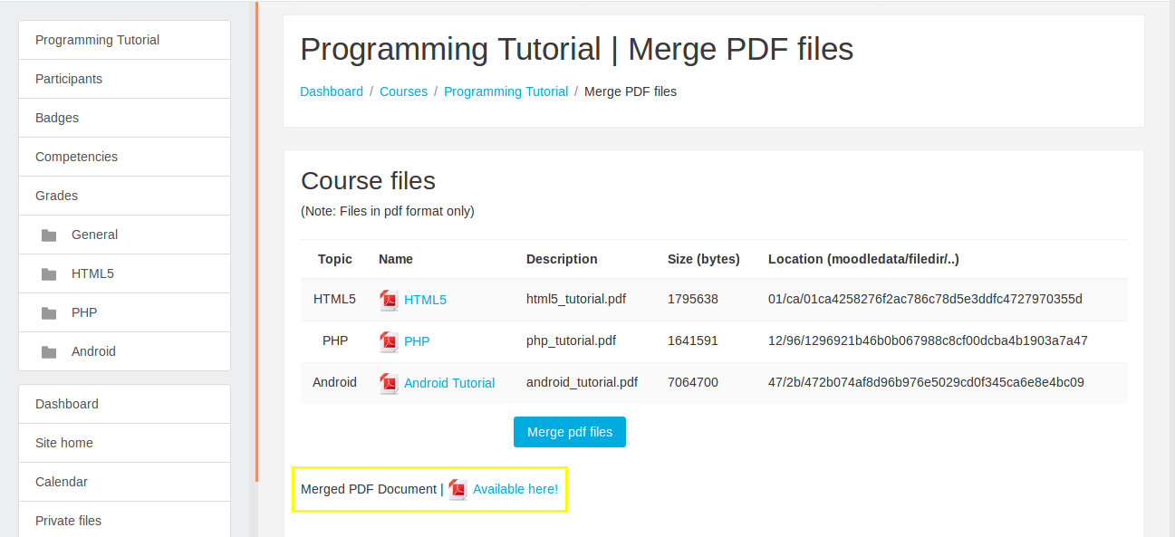Open the Android Tutorial file link

pos(449,383)
